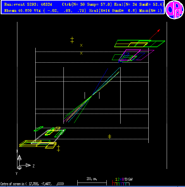Image resolution: width=185 pixels, height=187 pixels.
Task: Select the Z axis arrow indicator
Action: pyautogui.click(x=28, y=165)
